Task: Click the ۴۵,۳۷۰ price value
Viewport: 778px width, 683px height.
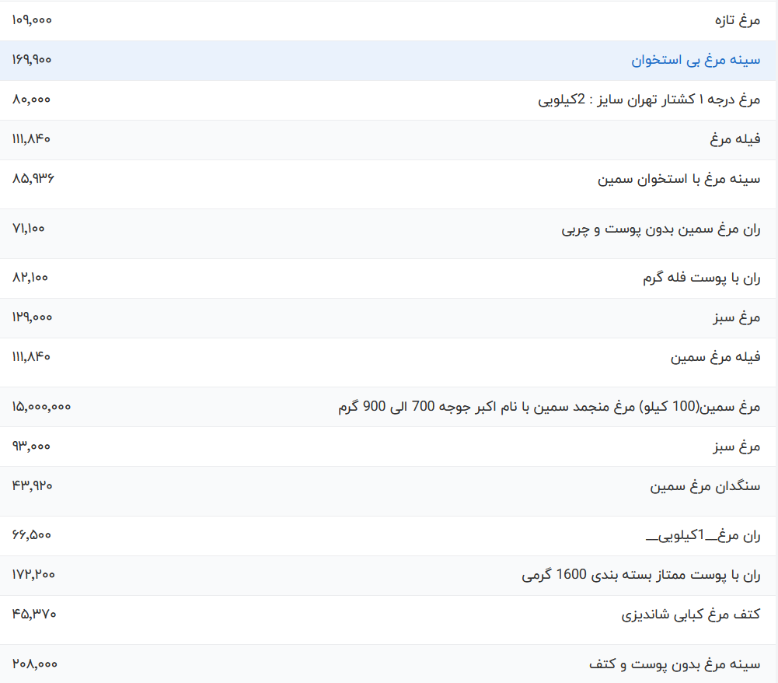Action: pos(34,615)
